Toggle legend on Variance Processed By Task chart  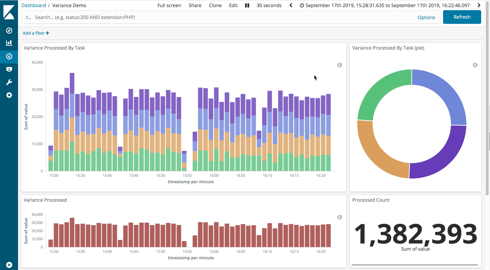(340, 65)
